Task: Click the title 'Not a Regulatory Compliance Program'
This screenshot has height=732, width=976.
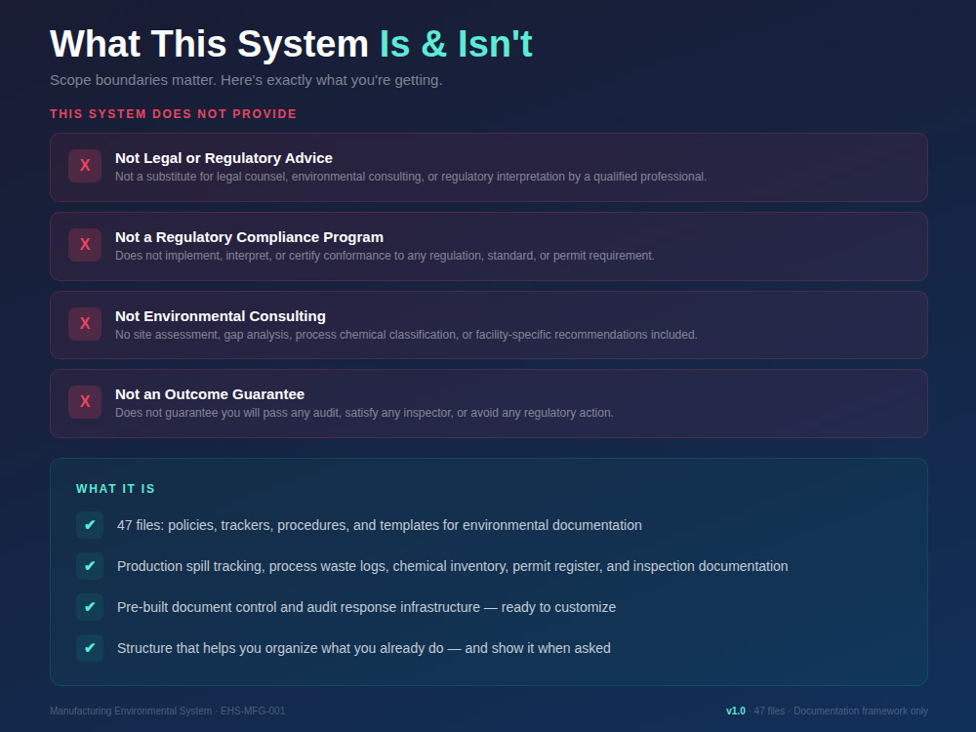Action: pos(249,237)
